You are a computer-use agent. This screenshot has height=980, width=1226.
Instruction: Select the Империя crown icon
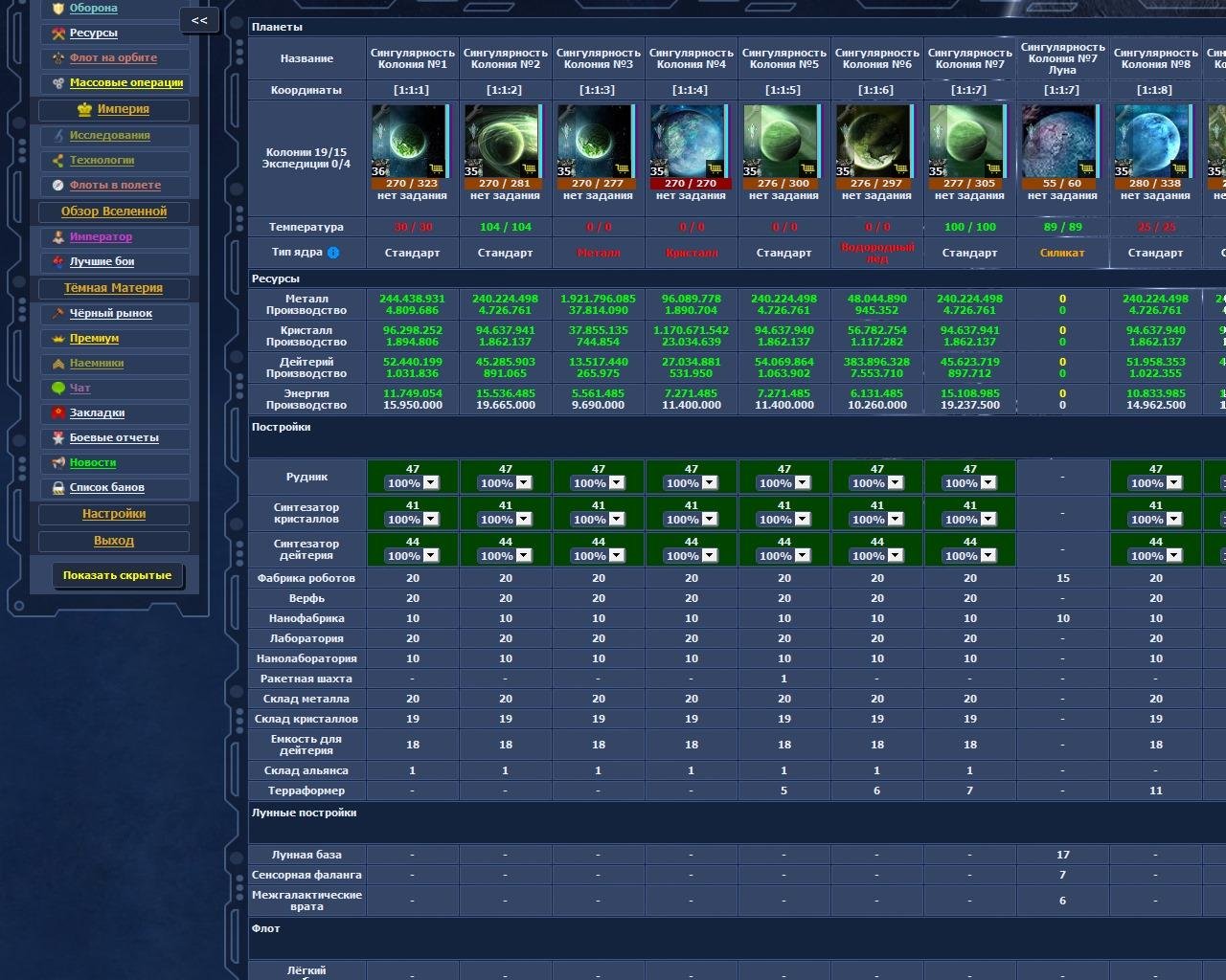tap(83, 110)
